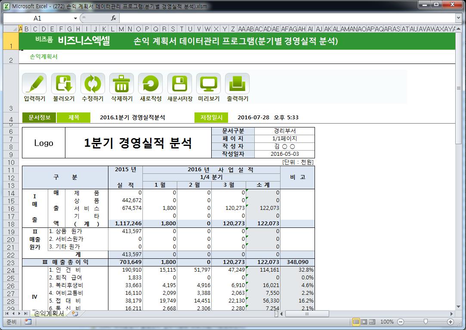Image resolution: width=466 pixels, height=330 pixels.
Task: Click the zoom slider handle
Action: pos(425,322)
